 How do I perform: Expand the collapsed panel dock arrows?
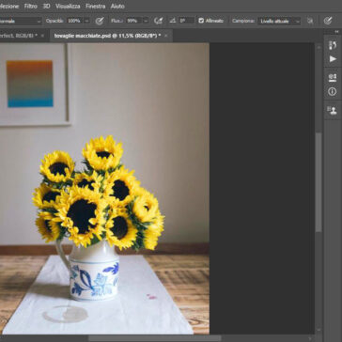coord(337,32)
